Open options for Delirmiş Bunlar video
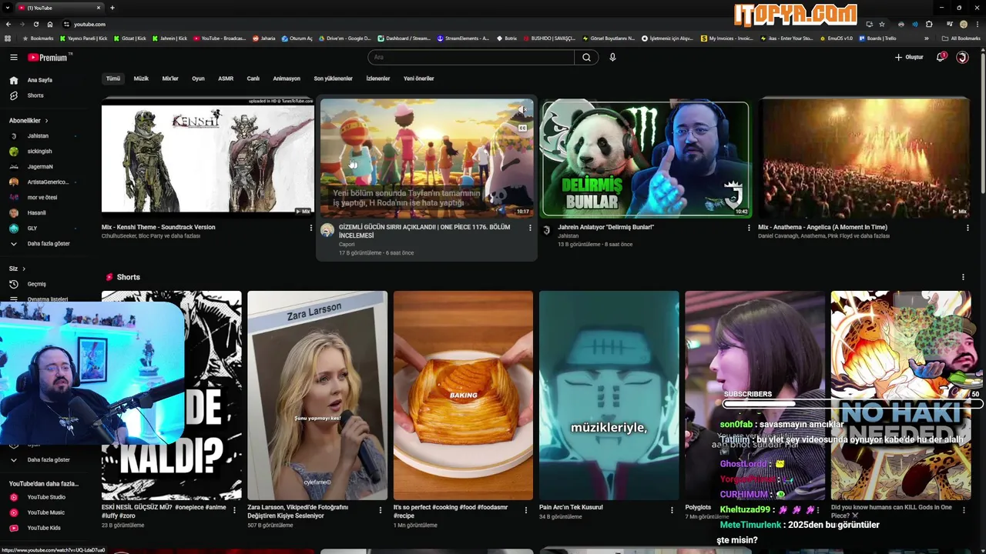986x554 pixels. (749, 228)
